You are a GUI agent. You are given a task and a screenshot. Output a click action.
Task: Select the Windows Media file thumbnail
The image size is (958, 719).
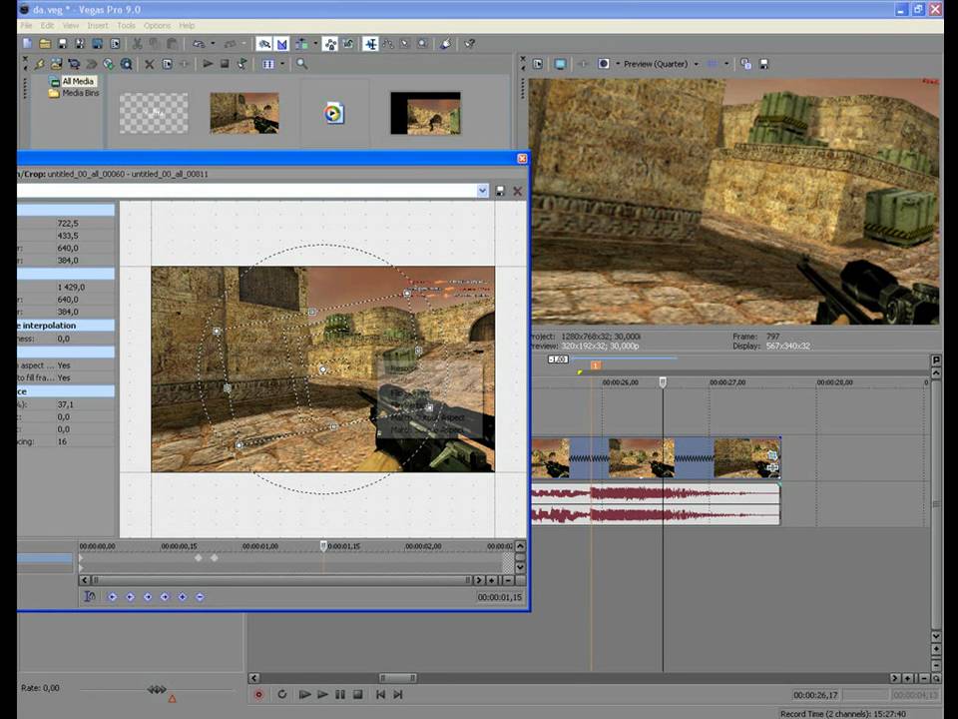pos(333,113)
